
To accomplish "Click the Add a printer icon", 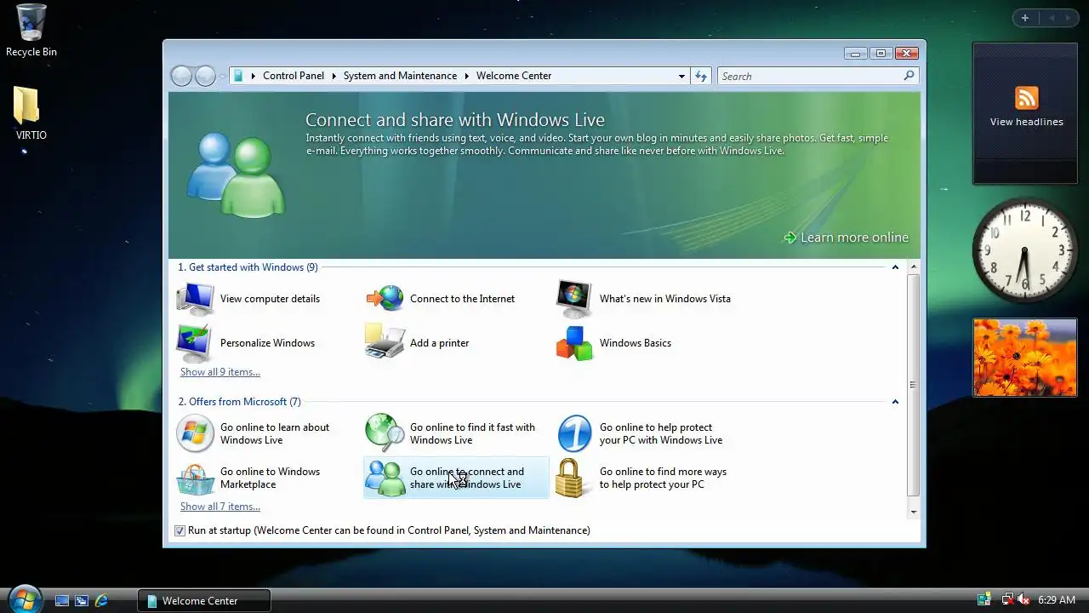I will (x=385, y=342).
